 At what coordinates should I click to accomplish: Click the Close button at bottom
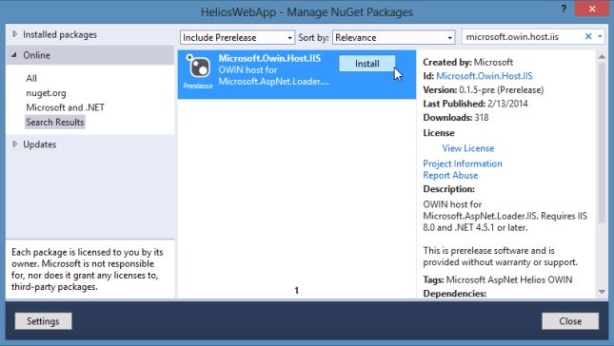pyautogui.click(x=570, y=321)
